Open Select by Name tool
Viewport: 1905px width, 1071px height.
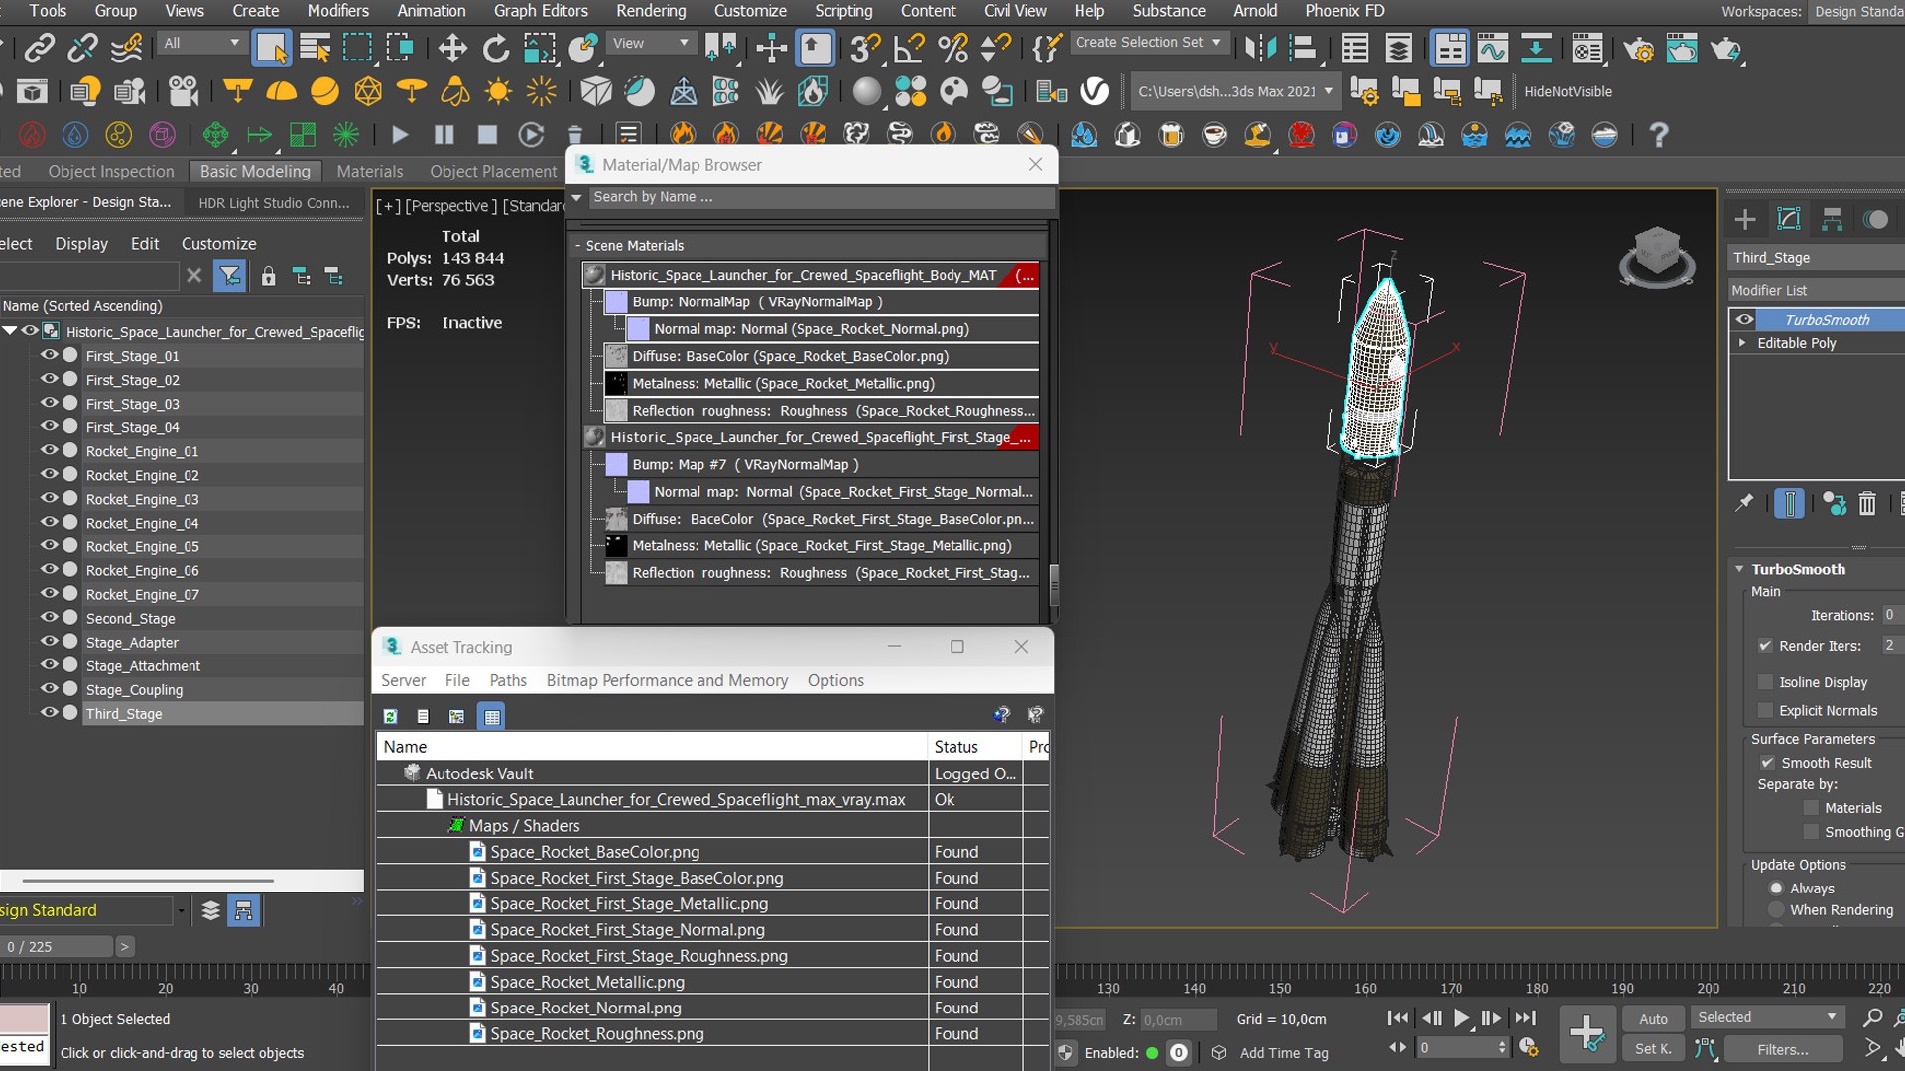pos(315,48)
